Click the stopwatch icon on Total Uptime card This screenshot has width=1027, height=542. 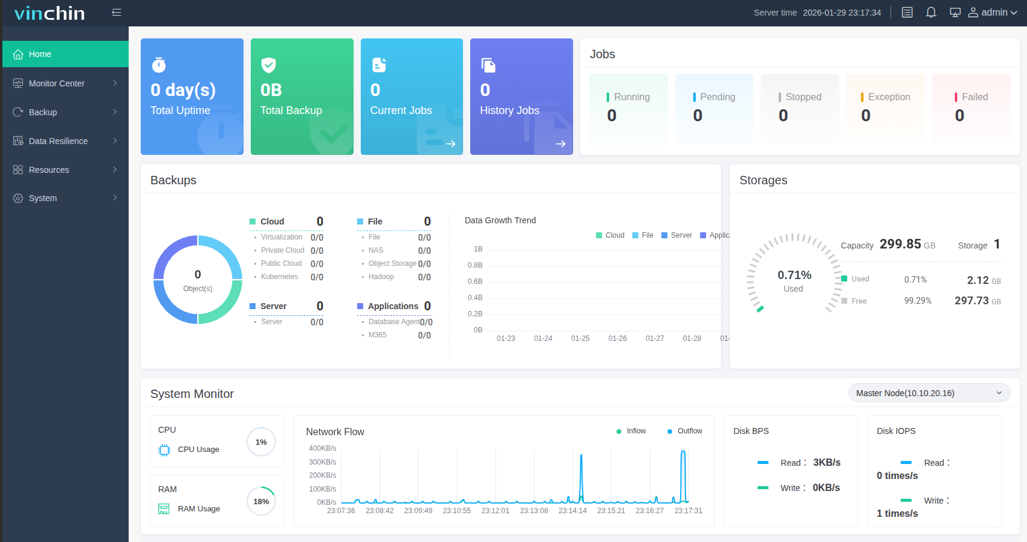pyautogui.click(x=159, y=65)
